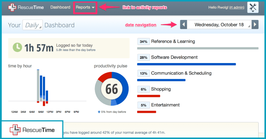266x139 pixels.
Task: Click the tallest gray bar in time by hour
Action: [38, 86]
